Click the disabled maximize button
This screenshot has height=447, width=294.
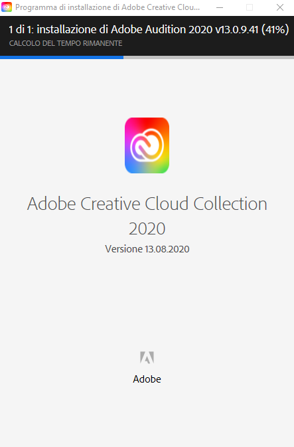250,7
